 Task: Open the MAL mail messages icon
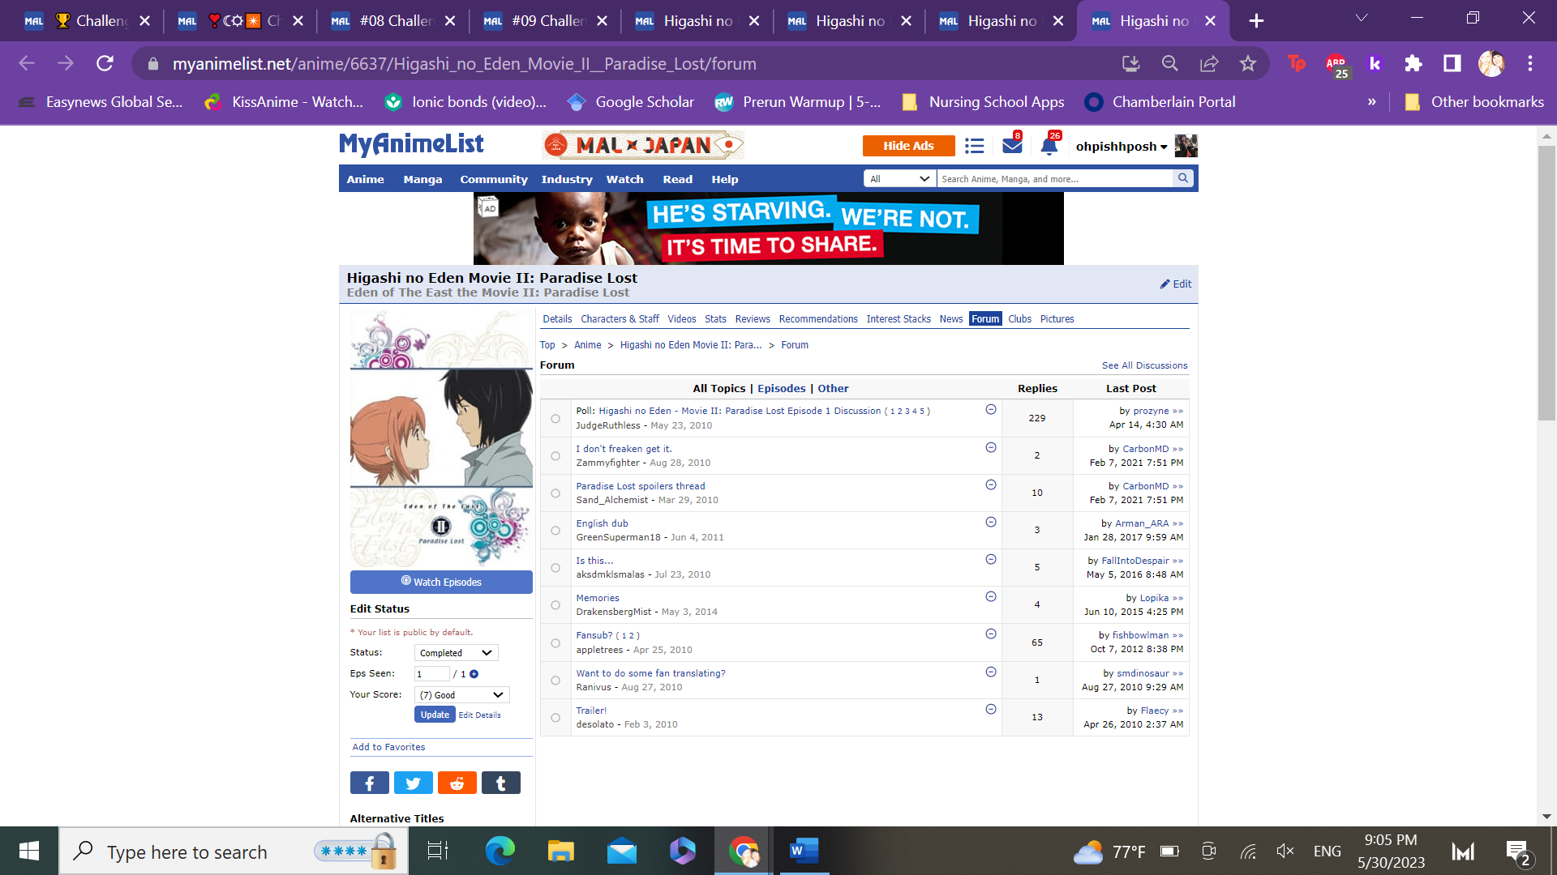coord(1011,146)
